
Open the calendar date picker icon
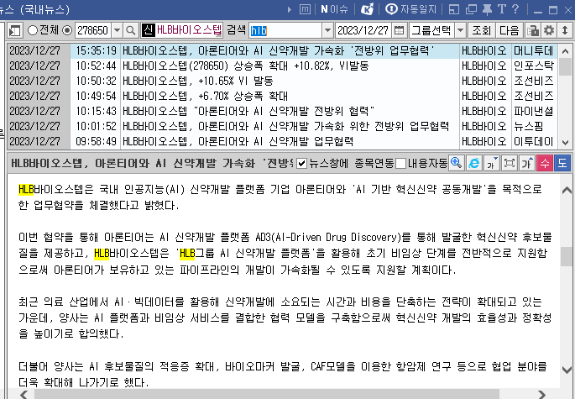click(399, 30)
